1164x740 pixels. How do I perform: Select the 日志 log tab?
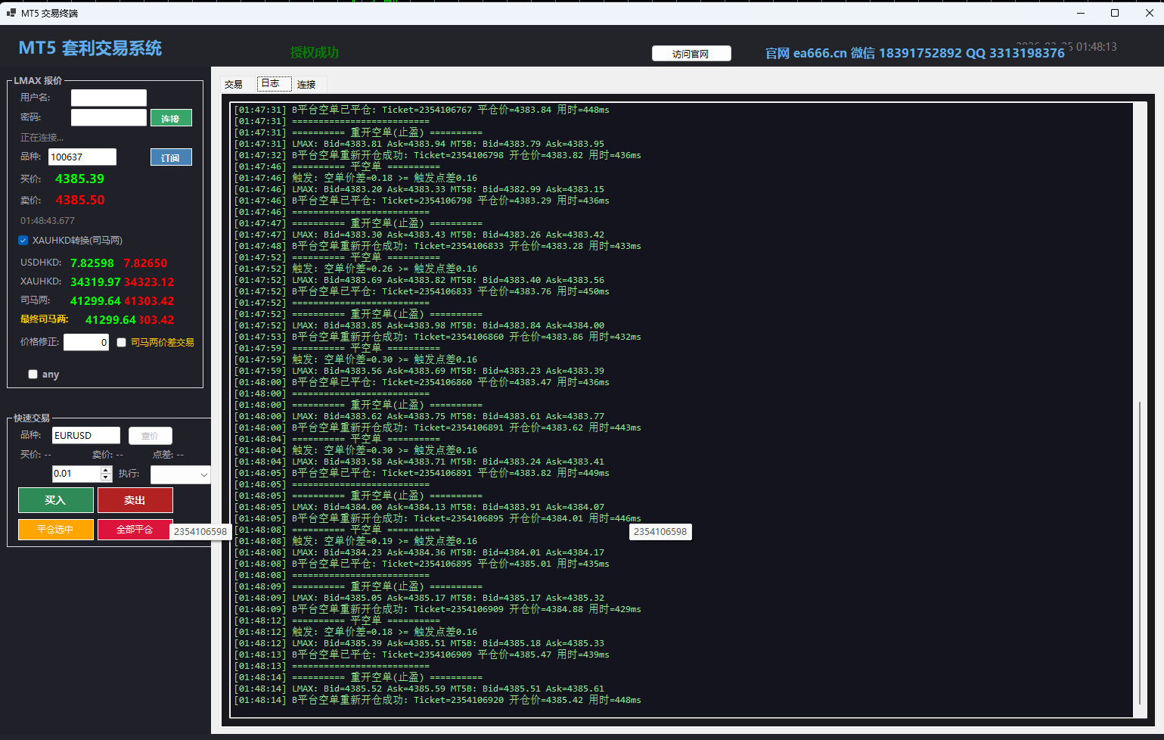(271, 83)
